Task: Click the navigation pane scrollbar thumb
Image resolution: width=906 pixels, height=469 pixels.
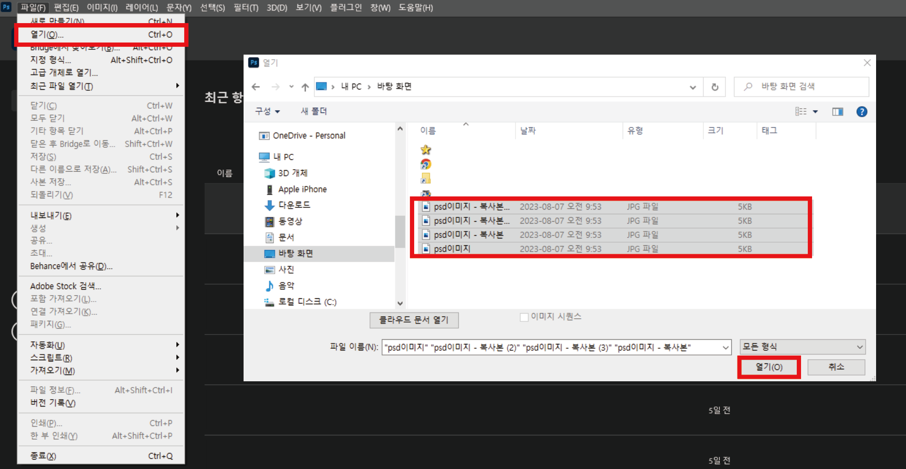Action: (x=400, y=231)
